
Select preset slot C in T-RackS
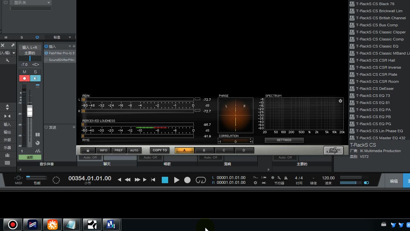click(224, 150)
